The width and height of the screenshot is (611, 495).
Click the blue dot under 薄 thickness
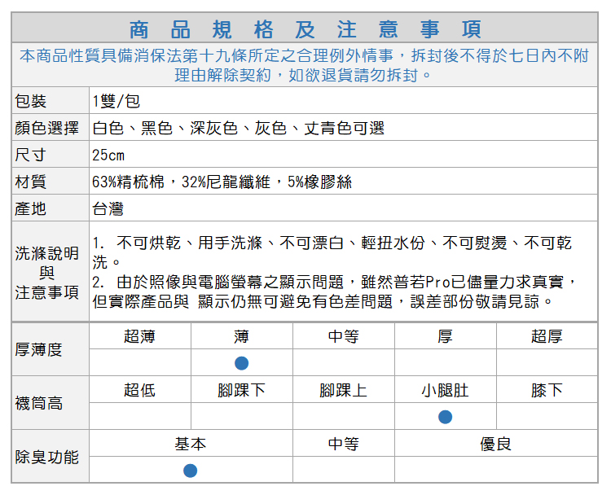[241, 363]
